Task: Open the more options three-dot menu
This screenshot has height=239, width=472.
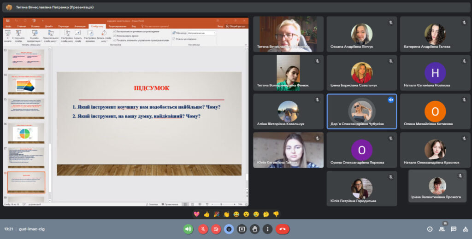Action: [267, 229]
